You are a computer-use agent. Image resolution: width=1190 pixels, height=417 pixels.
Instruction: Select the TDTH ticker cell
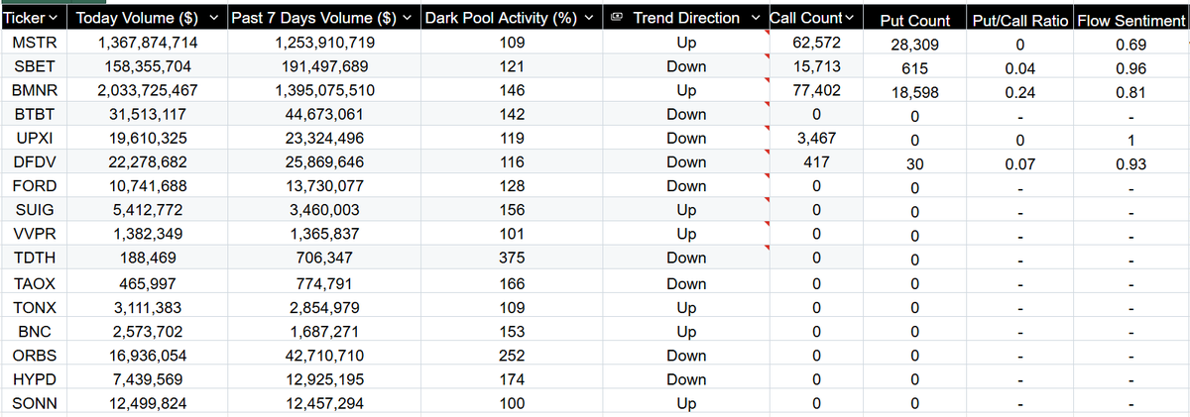(35, 258)
